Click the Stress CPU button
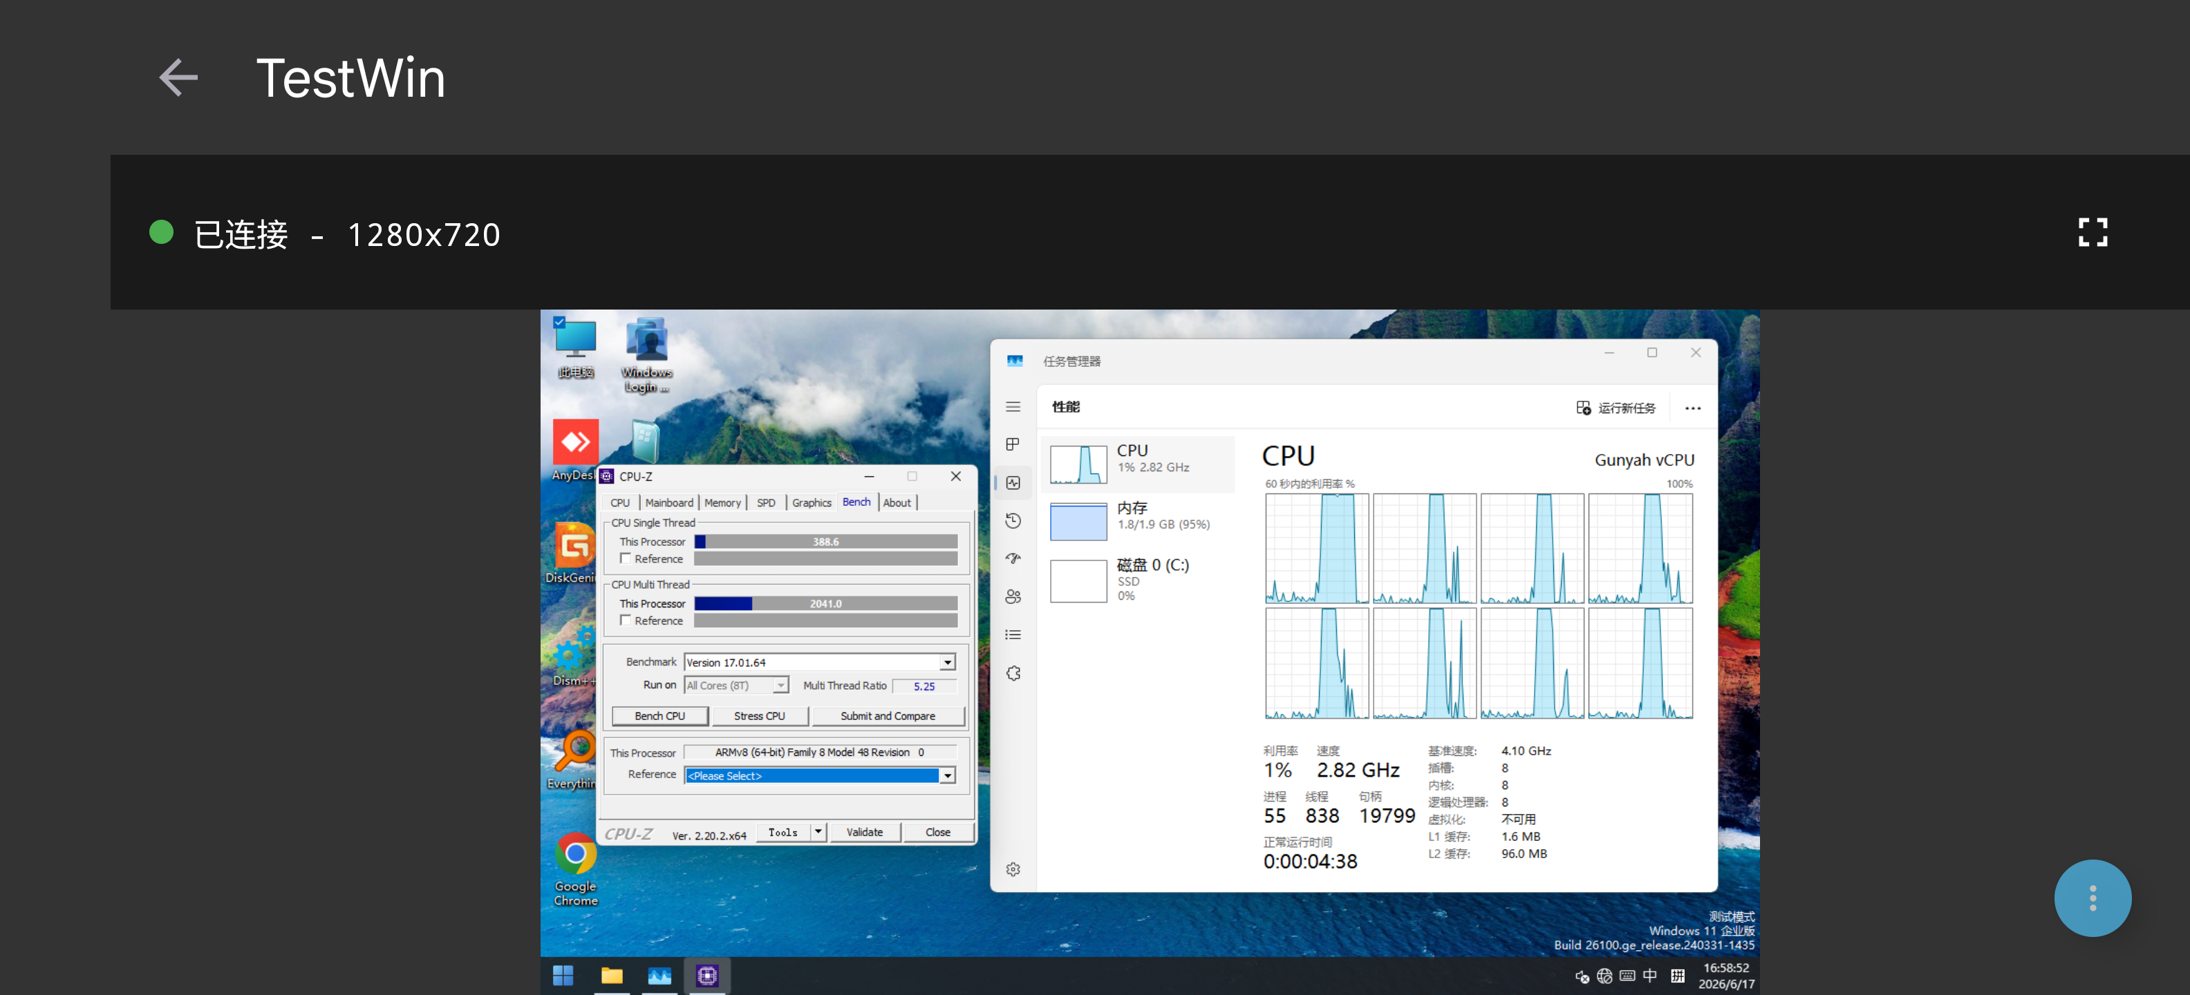The height and width of the screenshot is (995, 2190). click(x=759, y=715)
